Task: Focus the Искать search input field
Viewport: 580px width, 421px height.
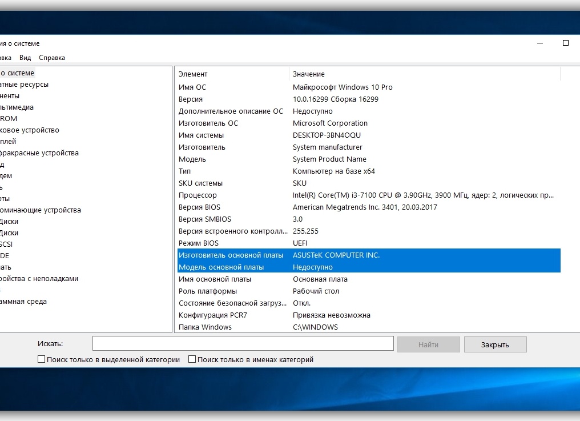Action: coord(243,343)
